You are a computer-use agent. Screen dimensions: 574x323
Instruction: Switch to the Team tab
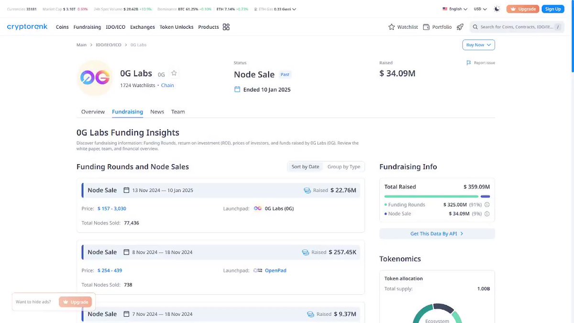pyautogui.click(x=178, y=111)
